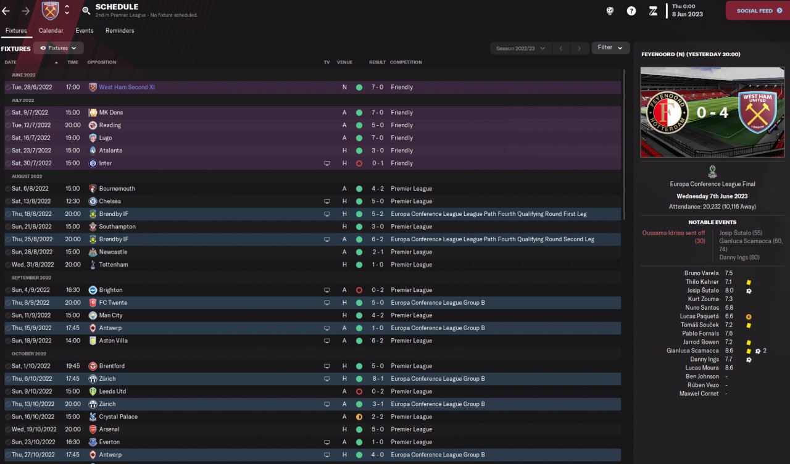Switch to the Calendar tab

click(51, 31)
